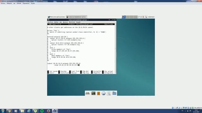Click Windows taskbar clock
The width and height of the screenshot is (202, 113).
(196, 111)
